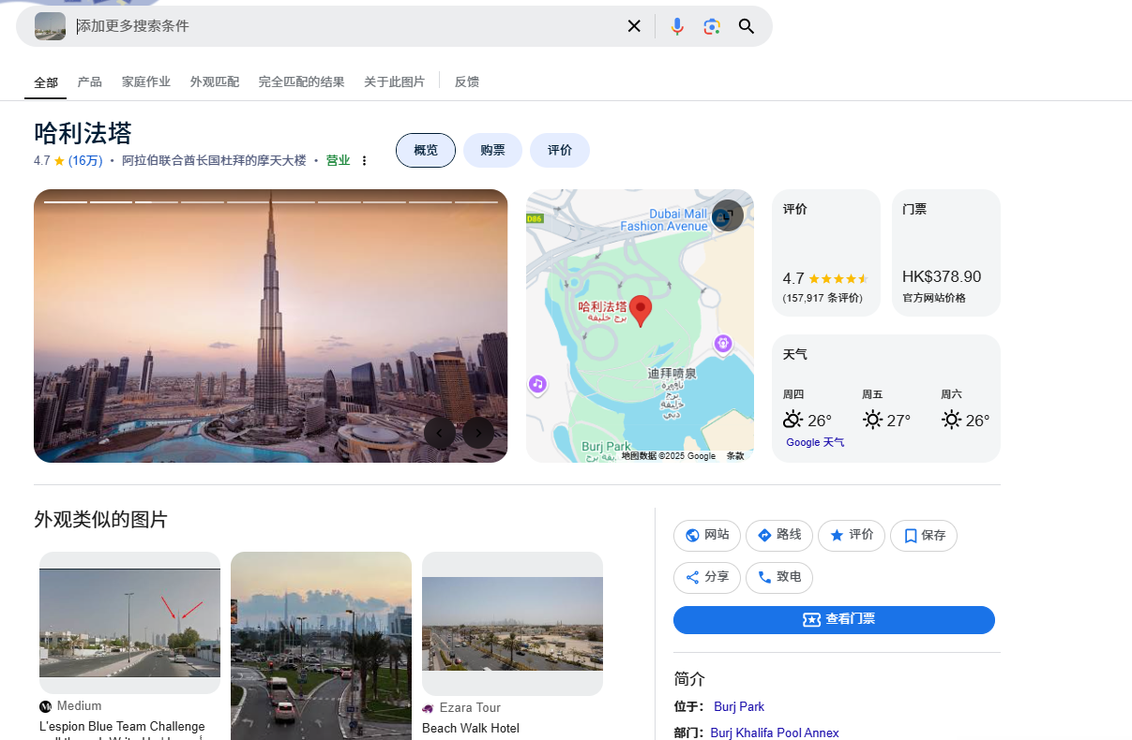Click Saturday's sunny weather icon
Viewport: 1132px width, 740px height.
951,420
